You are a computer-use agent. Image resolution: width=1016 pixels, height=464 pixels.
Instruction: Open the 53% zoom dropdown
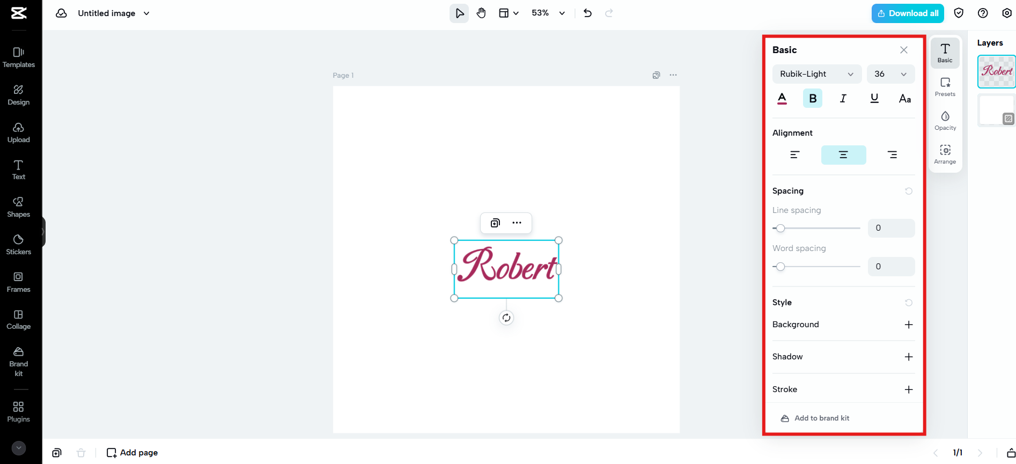click(548, 13)
